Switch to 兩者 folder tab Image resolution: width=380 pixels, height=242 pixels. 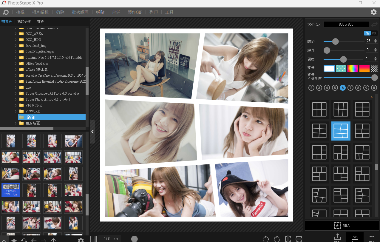(40, 21)
